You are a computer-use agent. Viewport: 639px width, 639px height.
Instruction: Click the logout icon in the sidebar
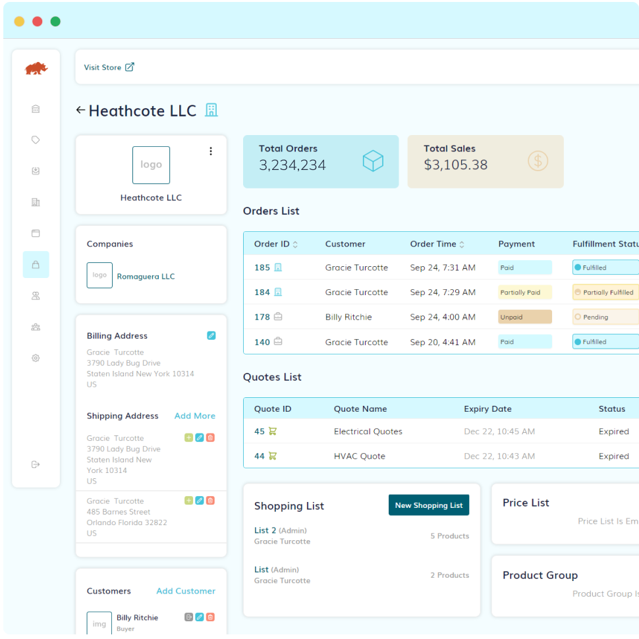pos(36,464)
